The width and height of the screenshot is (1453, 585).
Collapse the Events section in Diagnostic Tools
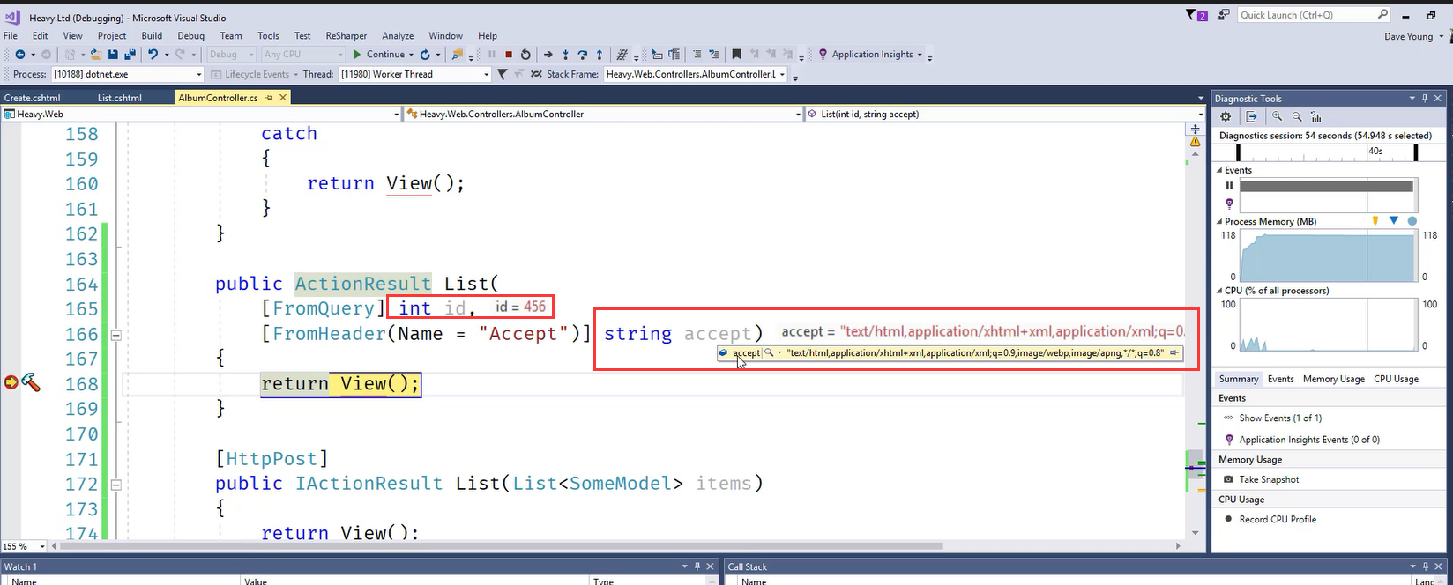coord(1219,170)
